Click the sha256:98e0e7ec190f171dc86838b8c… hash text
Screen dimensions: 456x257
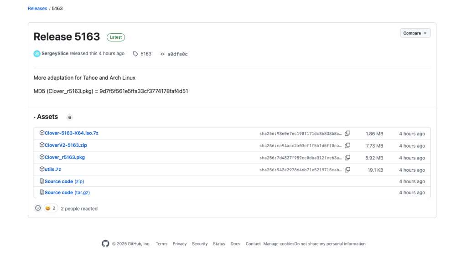click(301, 134)
